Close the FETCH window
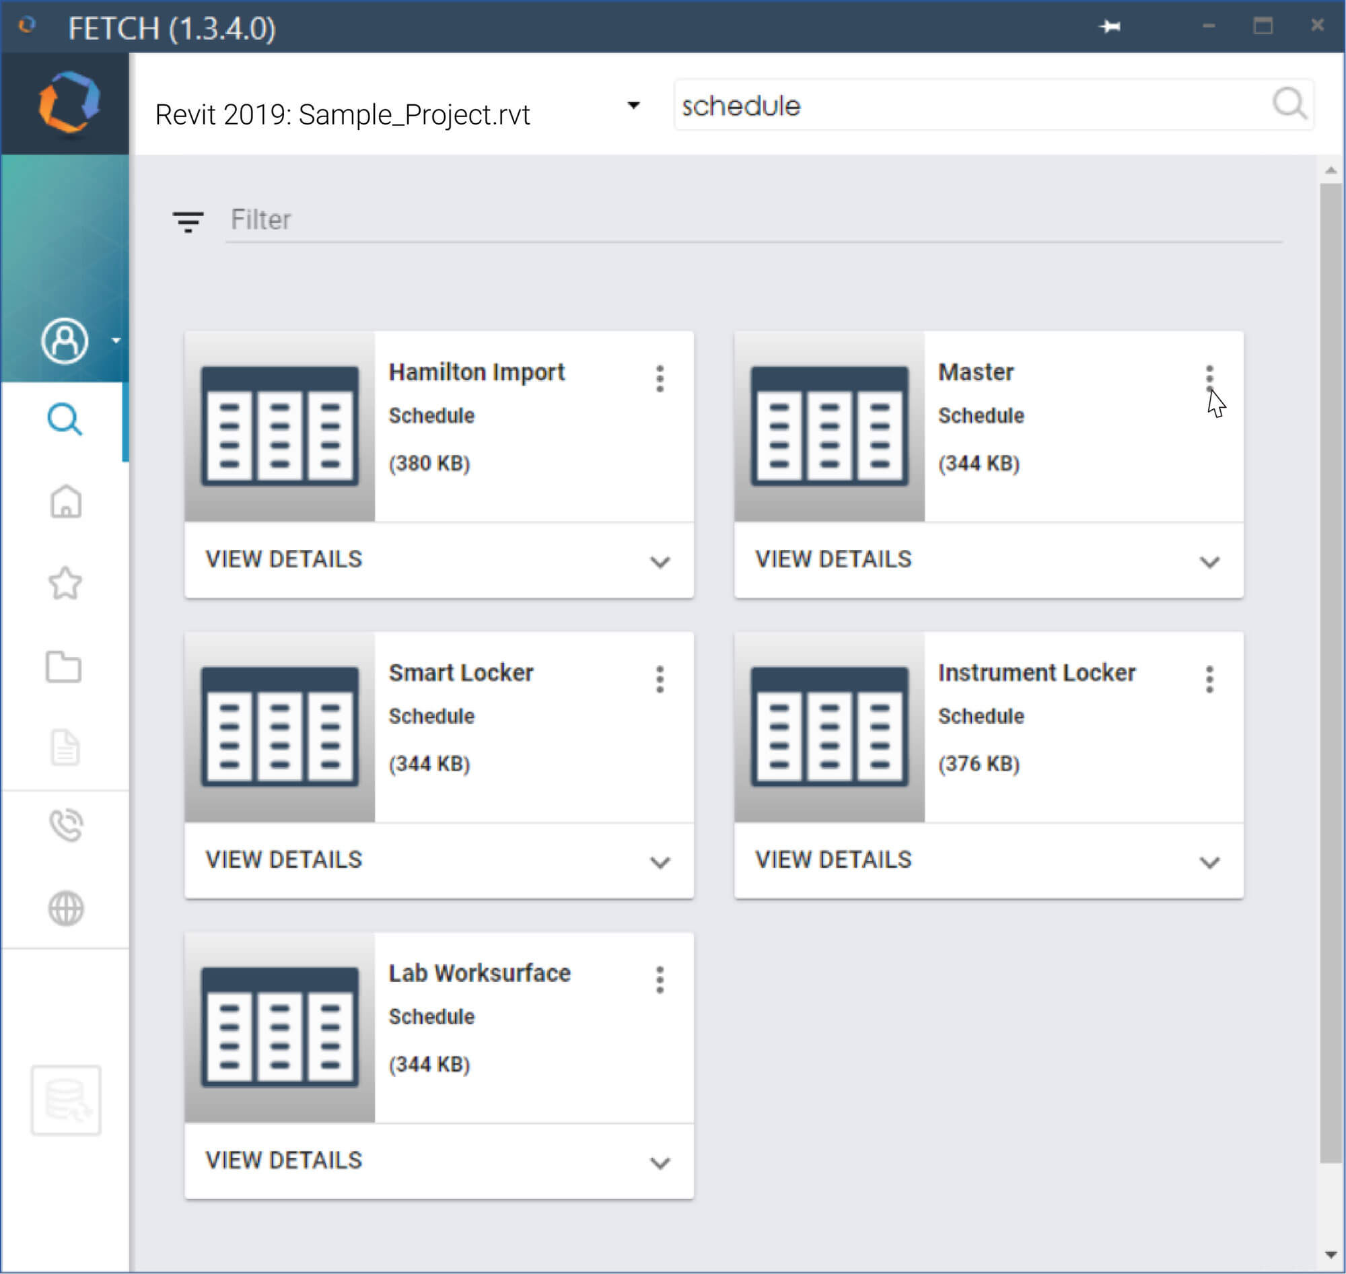This screenshot has width=1346, height=1274. (x=1318, y=25)
